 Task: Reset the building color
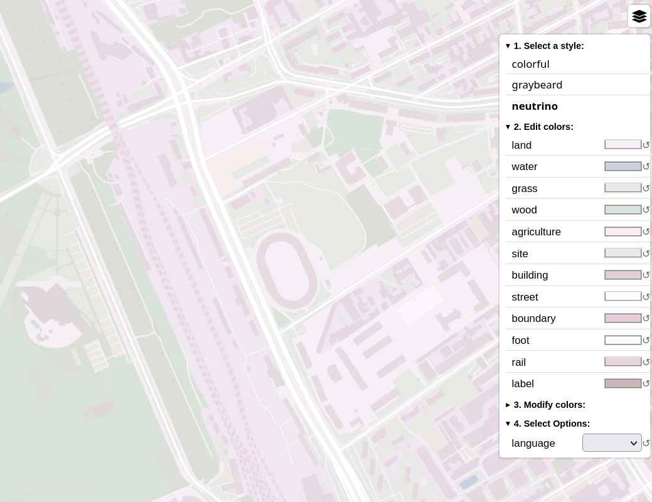pos(646,275)
